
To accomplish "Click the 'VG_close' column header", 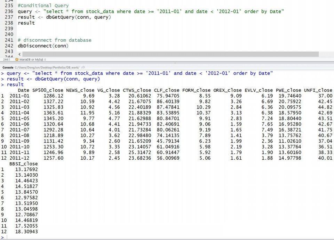I will pyautogui.click(x=109, y=90).
